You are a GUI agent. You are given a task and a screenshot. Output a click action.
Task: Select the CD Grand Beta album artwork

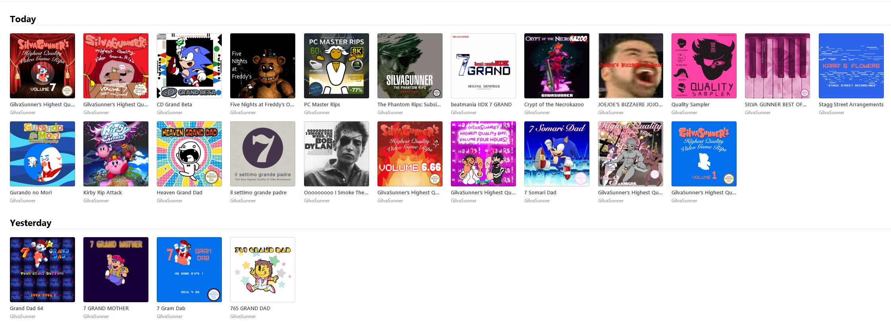click(x=189, y=66)
